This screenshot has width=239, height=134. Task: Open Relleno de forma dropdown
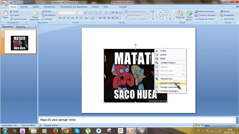[205, 11]
